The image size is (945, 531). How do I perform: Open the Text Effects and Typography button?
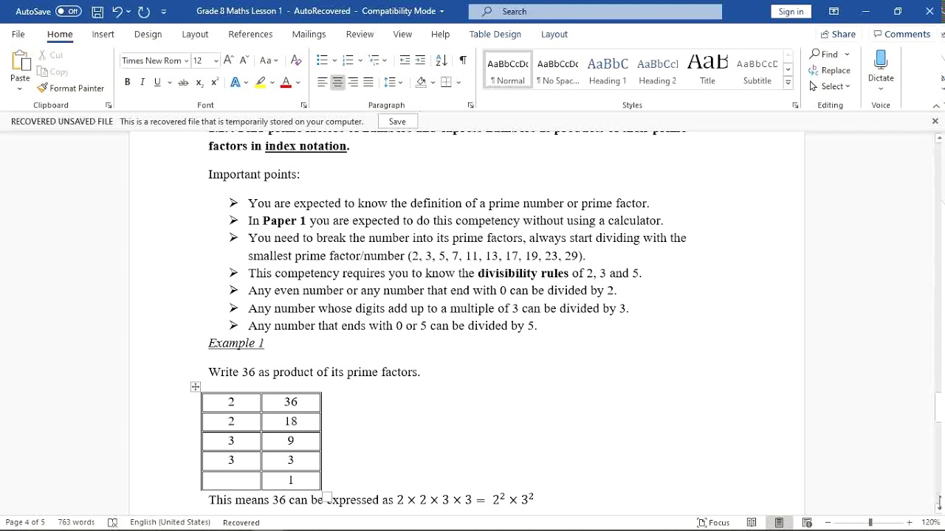click(236, 82)
